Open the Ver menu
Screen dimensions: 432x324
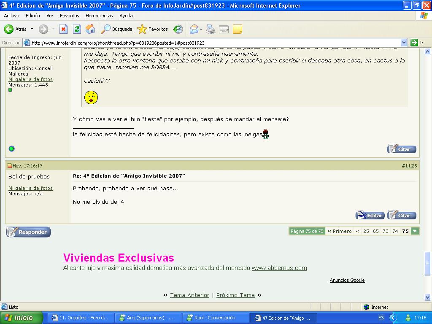(50, 16)
